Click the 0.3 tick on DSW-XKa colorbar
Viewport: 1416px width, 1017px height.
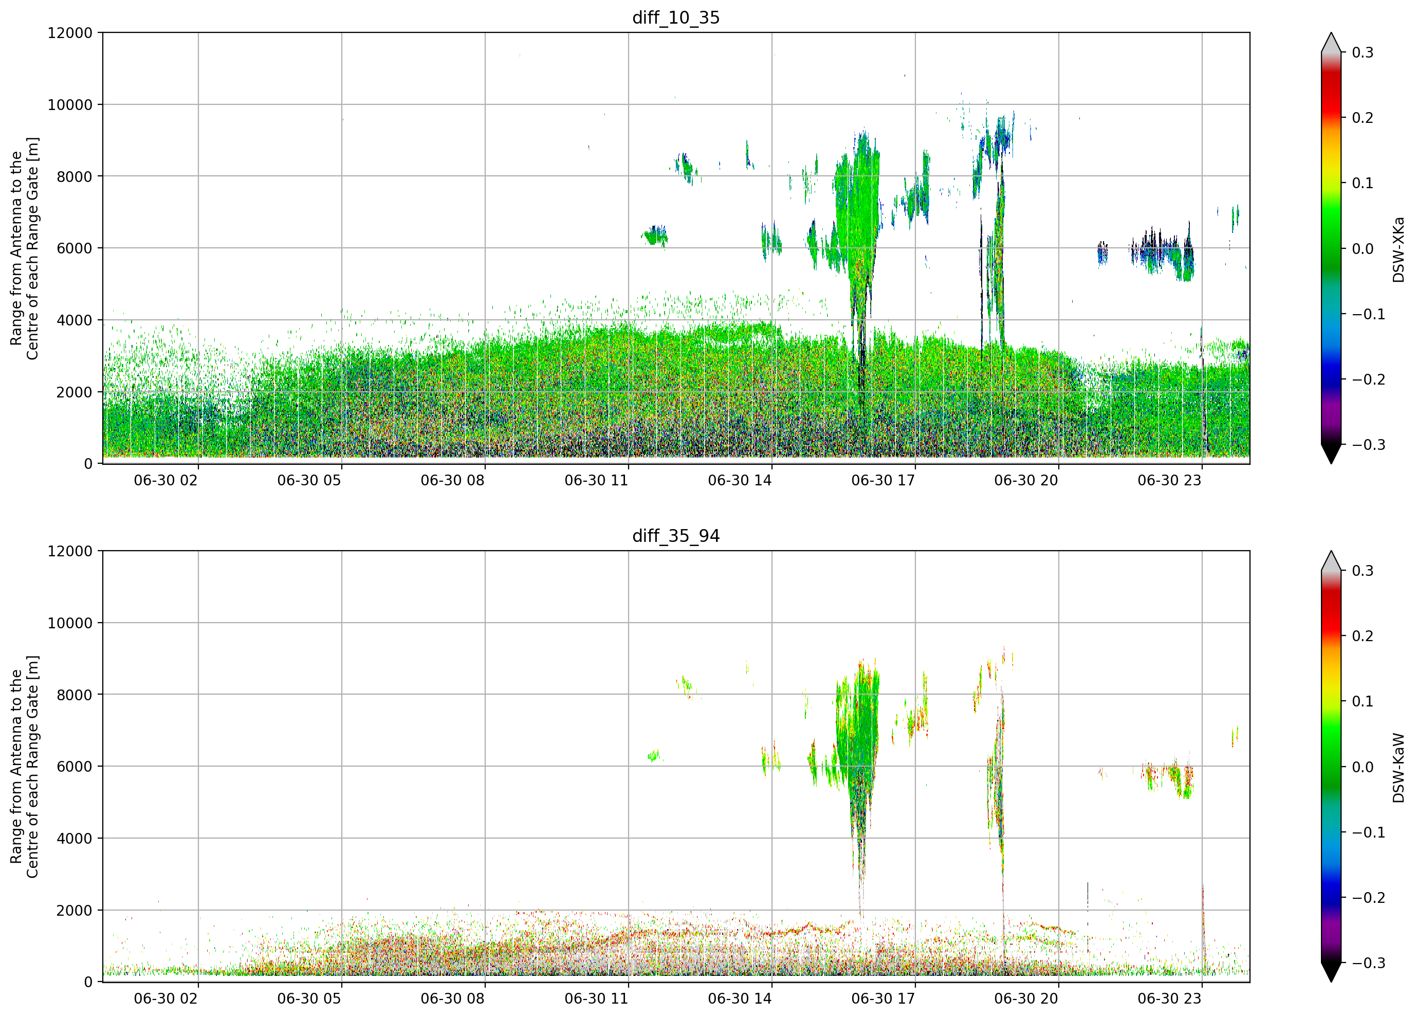[1363, 52]
